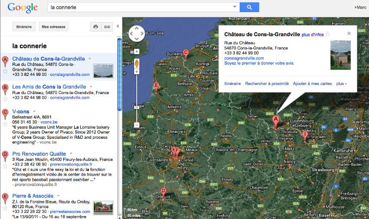Click red pin D in results list
The image size is (369, 219).
pos(5,156)
